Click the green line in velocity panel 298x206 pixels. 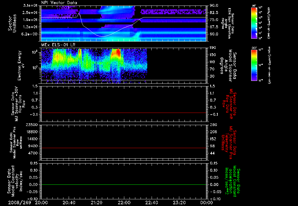tap(124, 185)
